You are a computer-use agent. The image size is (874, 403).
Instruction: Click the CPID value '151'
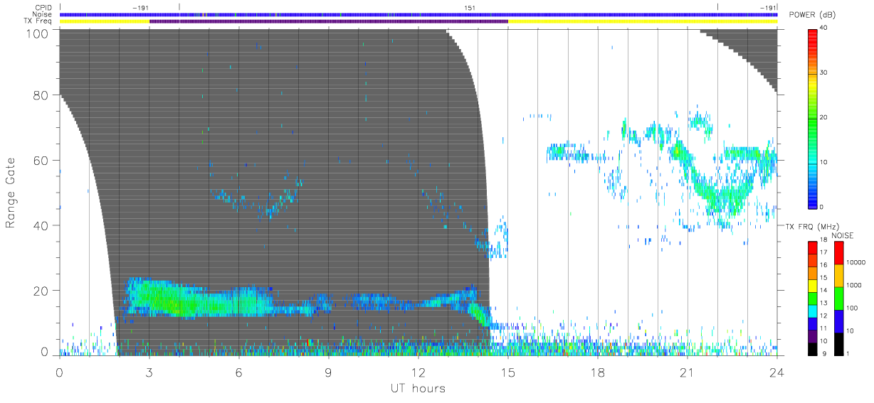coord(470,8)
